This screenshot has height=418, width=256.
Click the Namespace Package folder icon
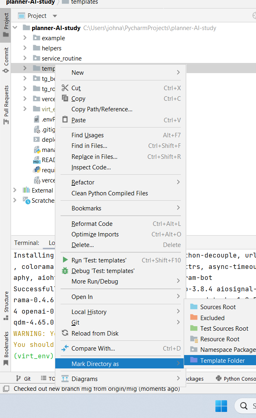pos(193,349)
